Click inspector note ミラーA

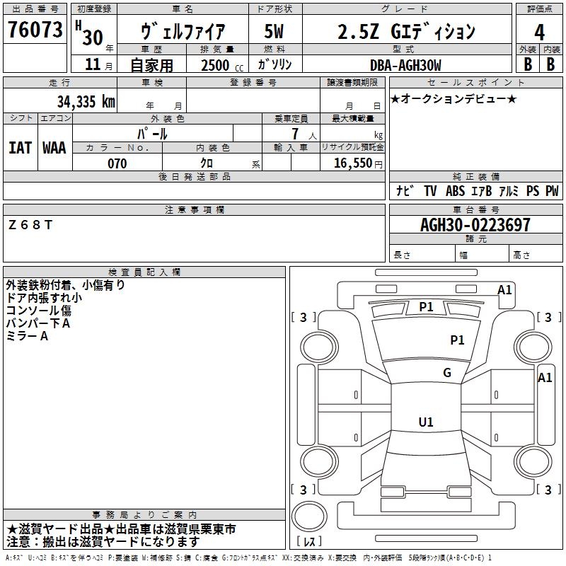27,336
